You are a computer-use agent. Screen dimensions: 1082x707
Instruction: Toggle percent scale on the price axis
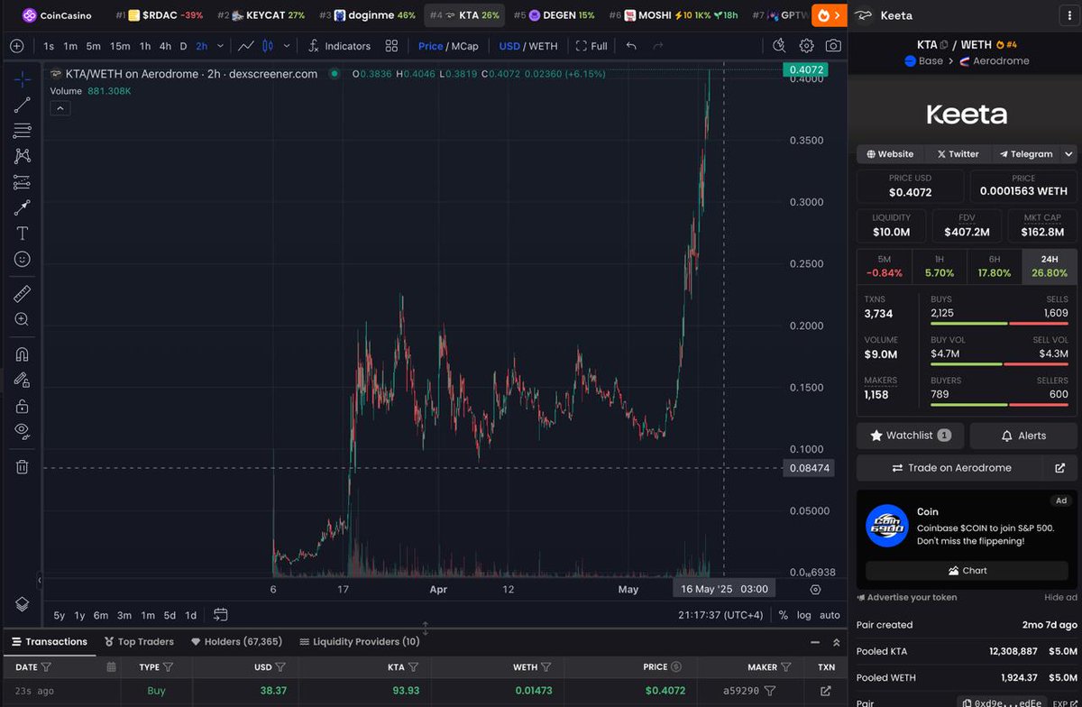click(x=783, y=615)
